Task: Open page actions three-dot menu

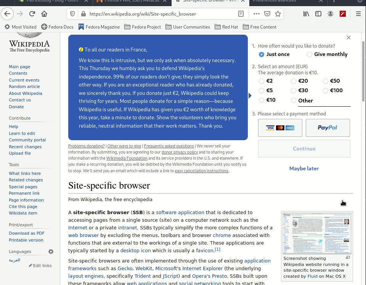Action: 257,14
